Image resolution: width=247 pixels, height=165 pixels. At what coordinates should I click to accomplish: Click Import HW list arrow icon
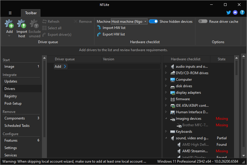(99, 28)
